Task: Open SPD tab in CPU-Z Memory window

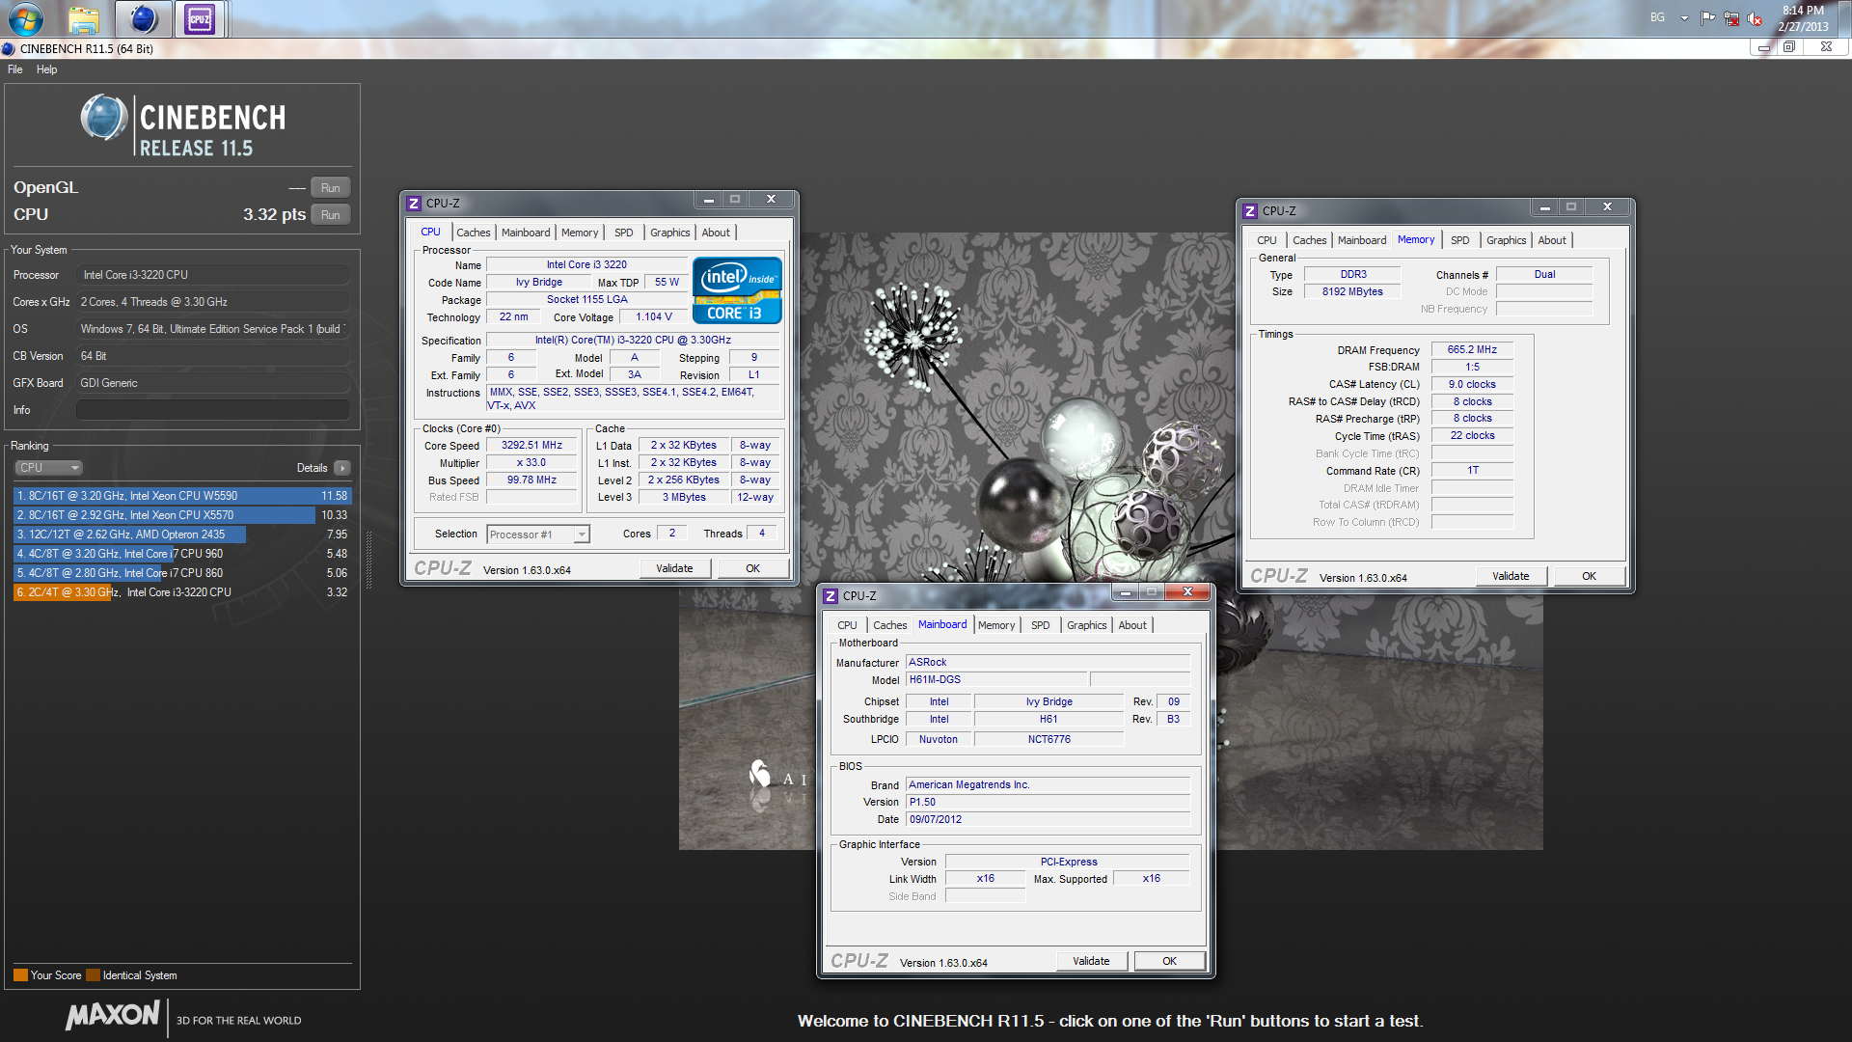Action: 1460,240
